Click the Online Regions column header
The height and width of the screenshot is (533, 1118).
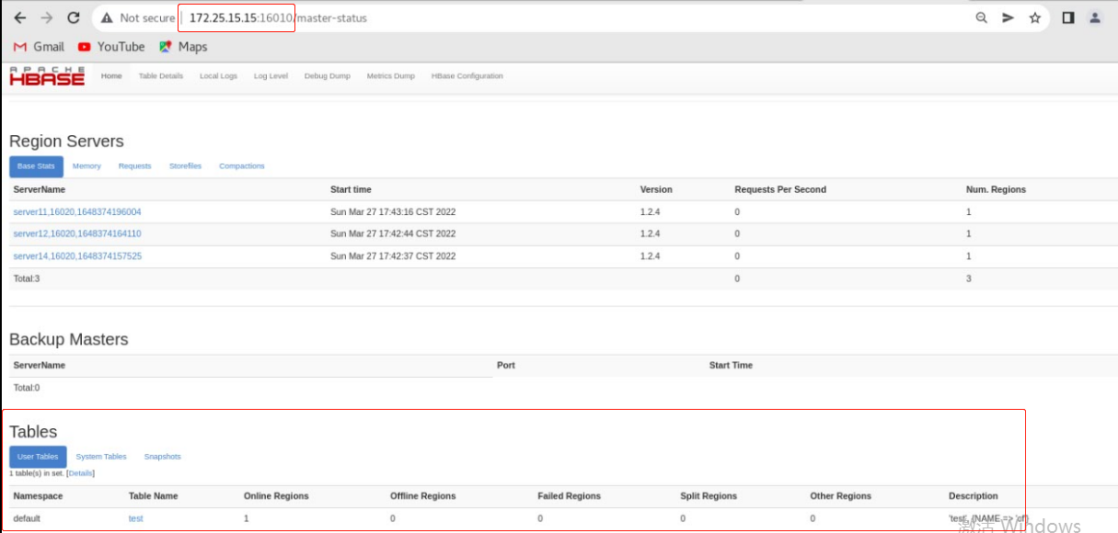point(276,496)
